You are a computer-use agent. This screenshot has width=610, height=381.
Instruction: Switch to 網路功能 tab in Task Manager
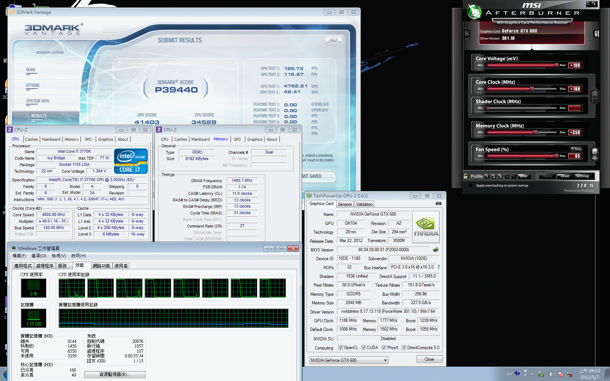pyautogui.click(x=101, y=266)
